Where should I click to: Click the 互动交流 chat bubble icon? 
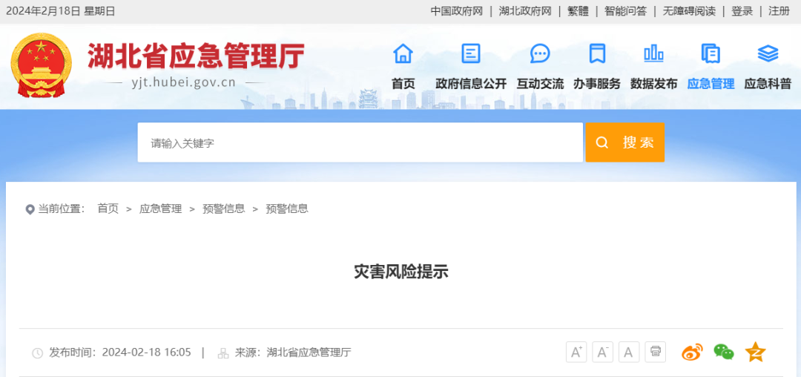540,53
